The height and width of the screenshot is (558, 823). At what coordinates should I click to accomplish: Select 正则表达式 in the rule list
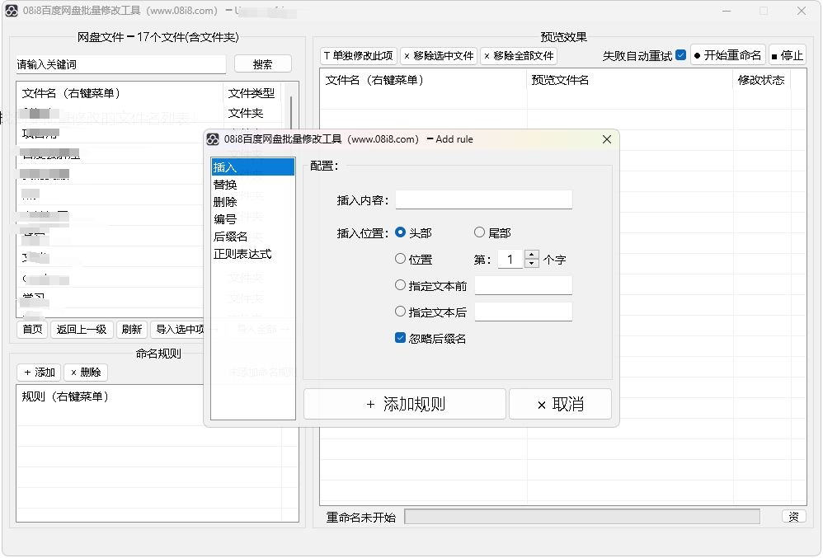coord(244,253)
